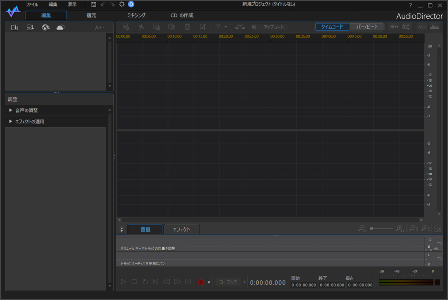Viewport: 448px width, 300px height.
Task: Toggle the waveform channel view icon
Action: [x=394, y=27]
